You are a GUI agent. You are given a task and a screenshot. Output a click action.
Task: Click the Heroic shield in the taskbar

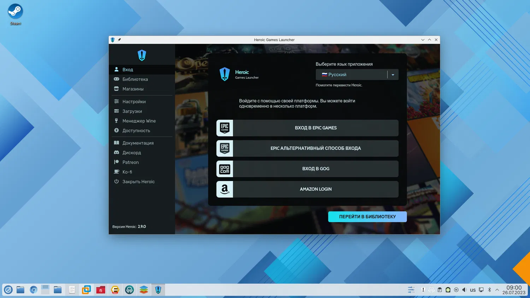158,290
